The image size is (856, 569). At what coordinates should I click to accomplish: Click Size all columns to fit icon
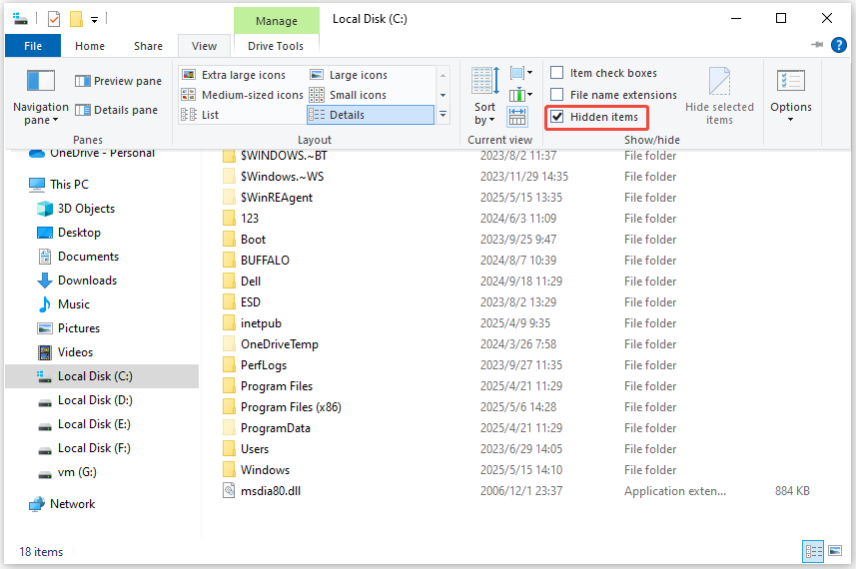click(x=517, y=117)
